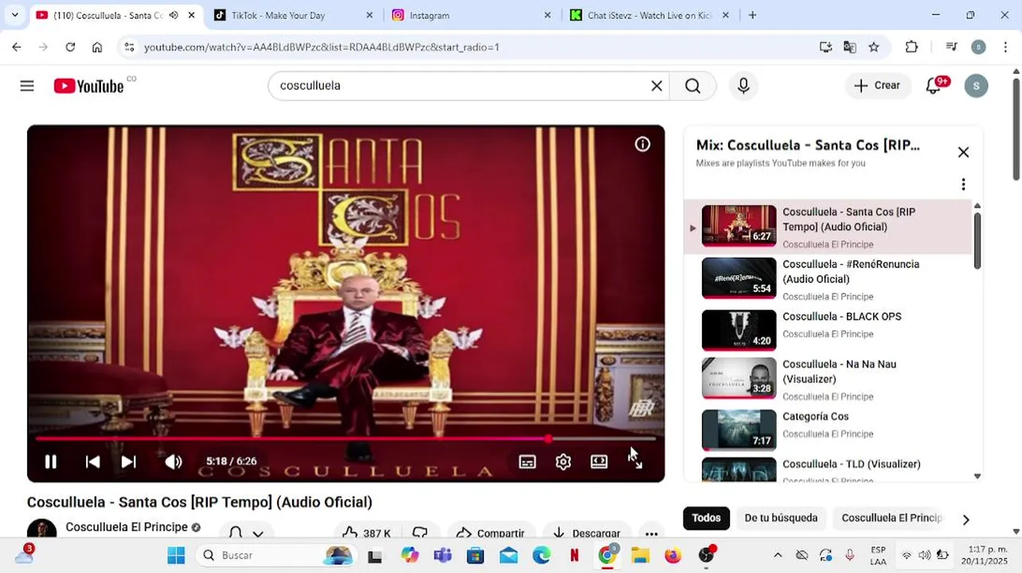
Task: Bookmark this page with the star
Action: point(874,47)
